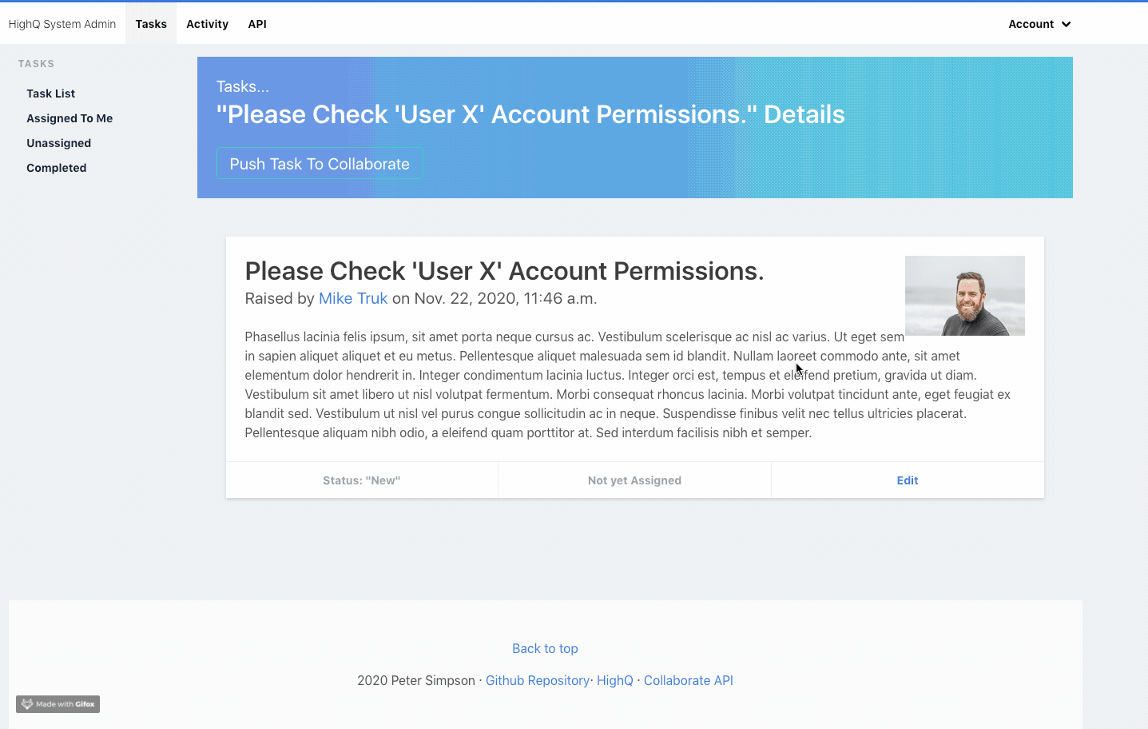The image size is (1148, 729).
Task: Click the Account chevron arrow icon
Action: (1066, 25)
